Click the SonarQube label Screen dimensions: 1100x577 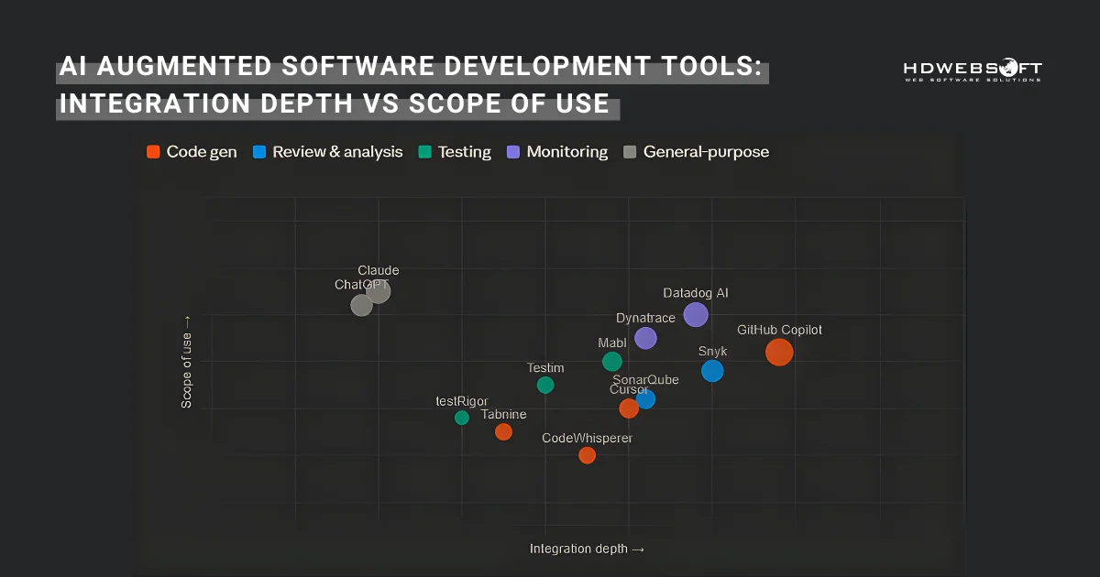644,379
